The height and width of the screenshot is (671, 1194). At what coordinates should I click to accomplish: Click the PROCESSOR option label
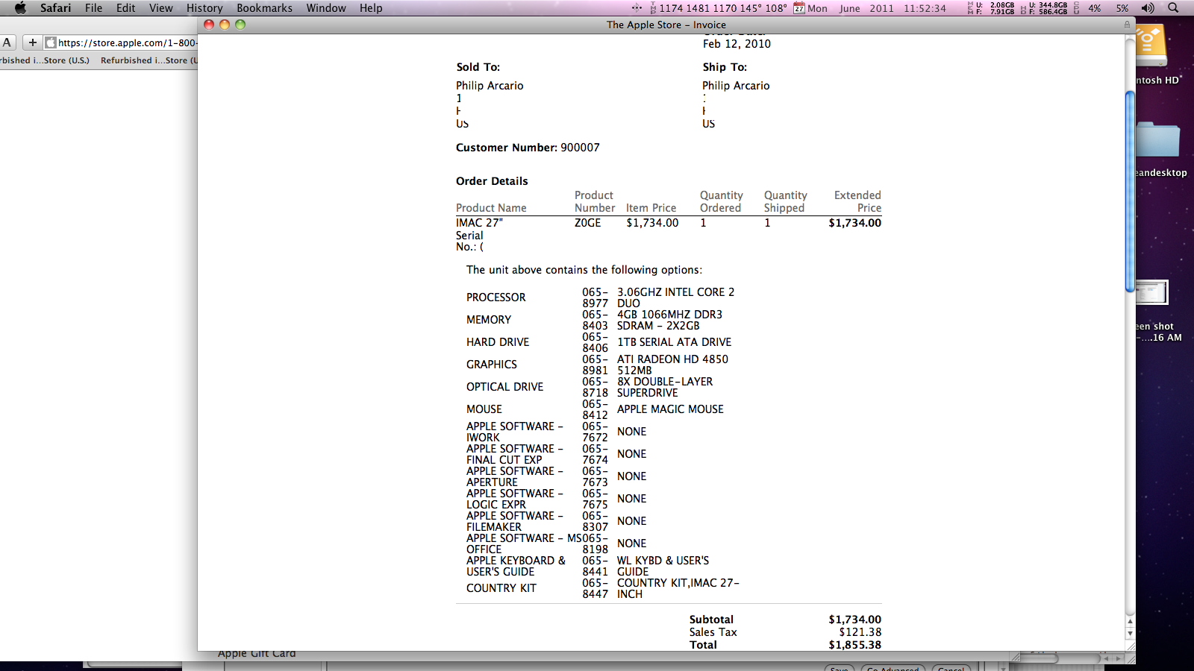[x=496, y=297]
